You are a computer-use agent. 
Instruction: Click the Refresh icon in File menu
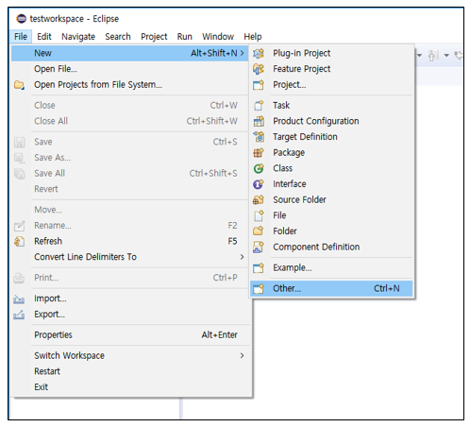(x=19, y=242)
